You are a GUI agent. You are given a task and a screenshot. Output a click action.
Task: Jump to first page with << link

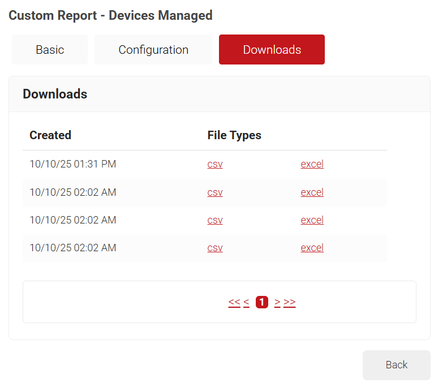pyautogui.click(x=234, y=302)
